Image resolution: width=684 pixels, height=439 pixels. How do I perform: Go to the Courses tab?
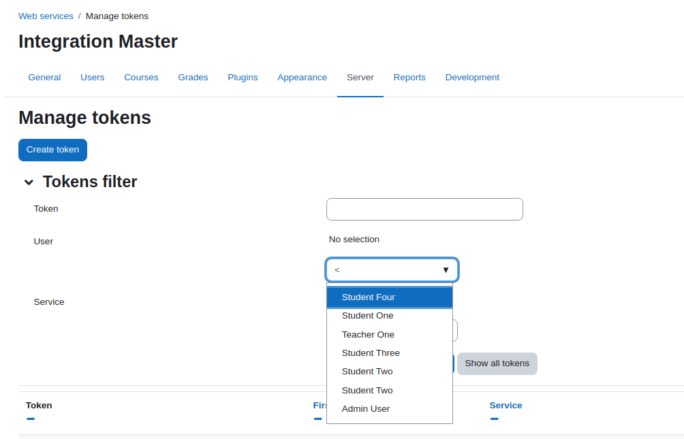[x=141, y=78]
